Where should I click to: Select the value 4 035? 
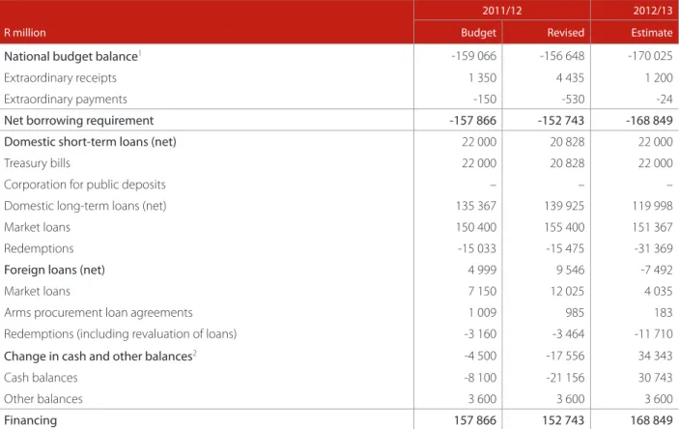pos(658,291)
